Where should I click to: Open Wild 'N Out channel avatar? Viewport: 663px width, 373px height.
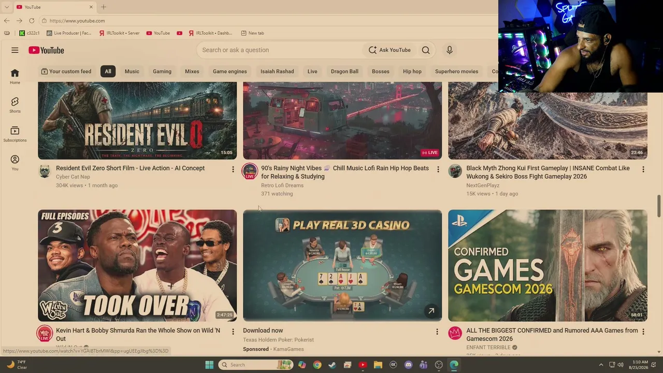[x=45, y=333]
